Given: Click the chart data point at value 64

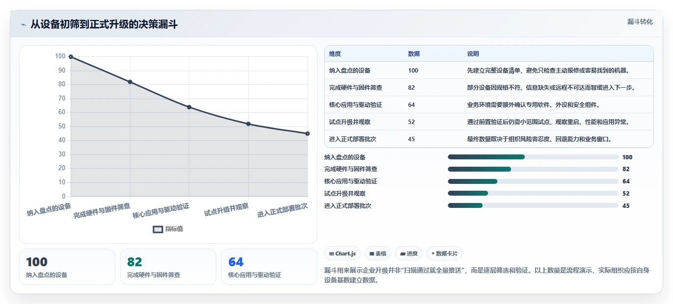Looking at the screenshot, I should (x=189, y=107).
